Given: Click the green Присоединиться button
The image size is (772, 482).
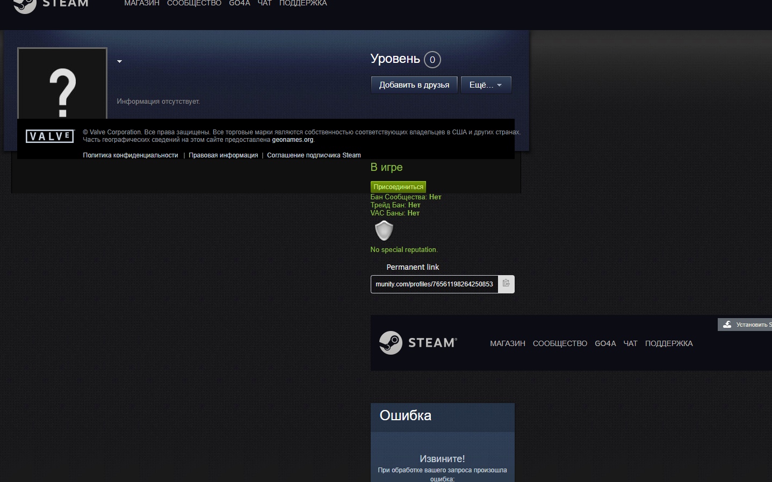Looking at the screenshot, I should (398, 187).
